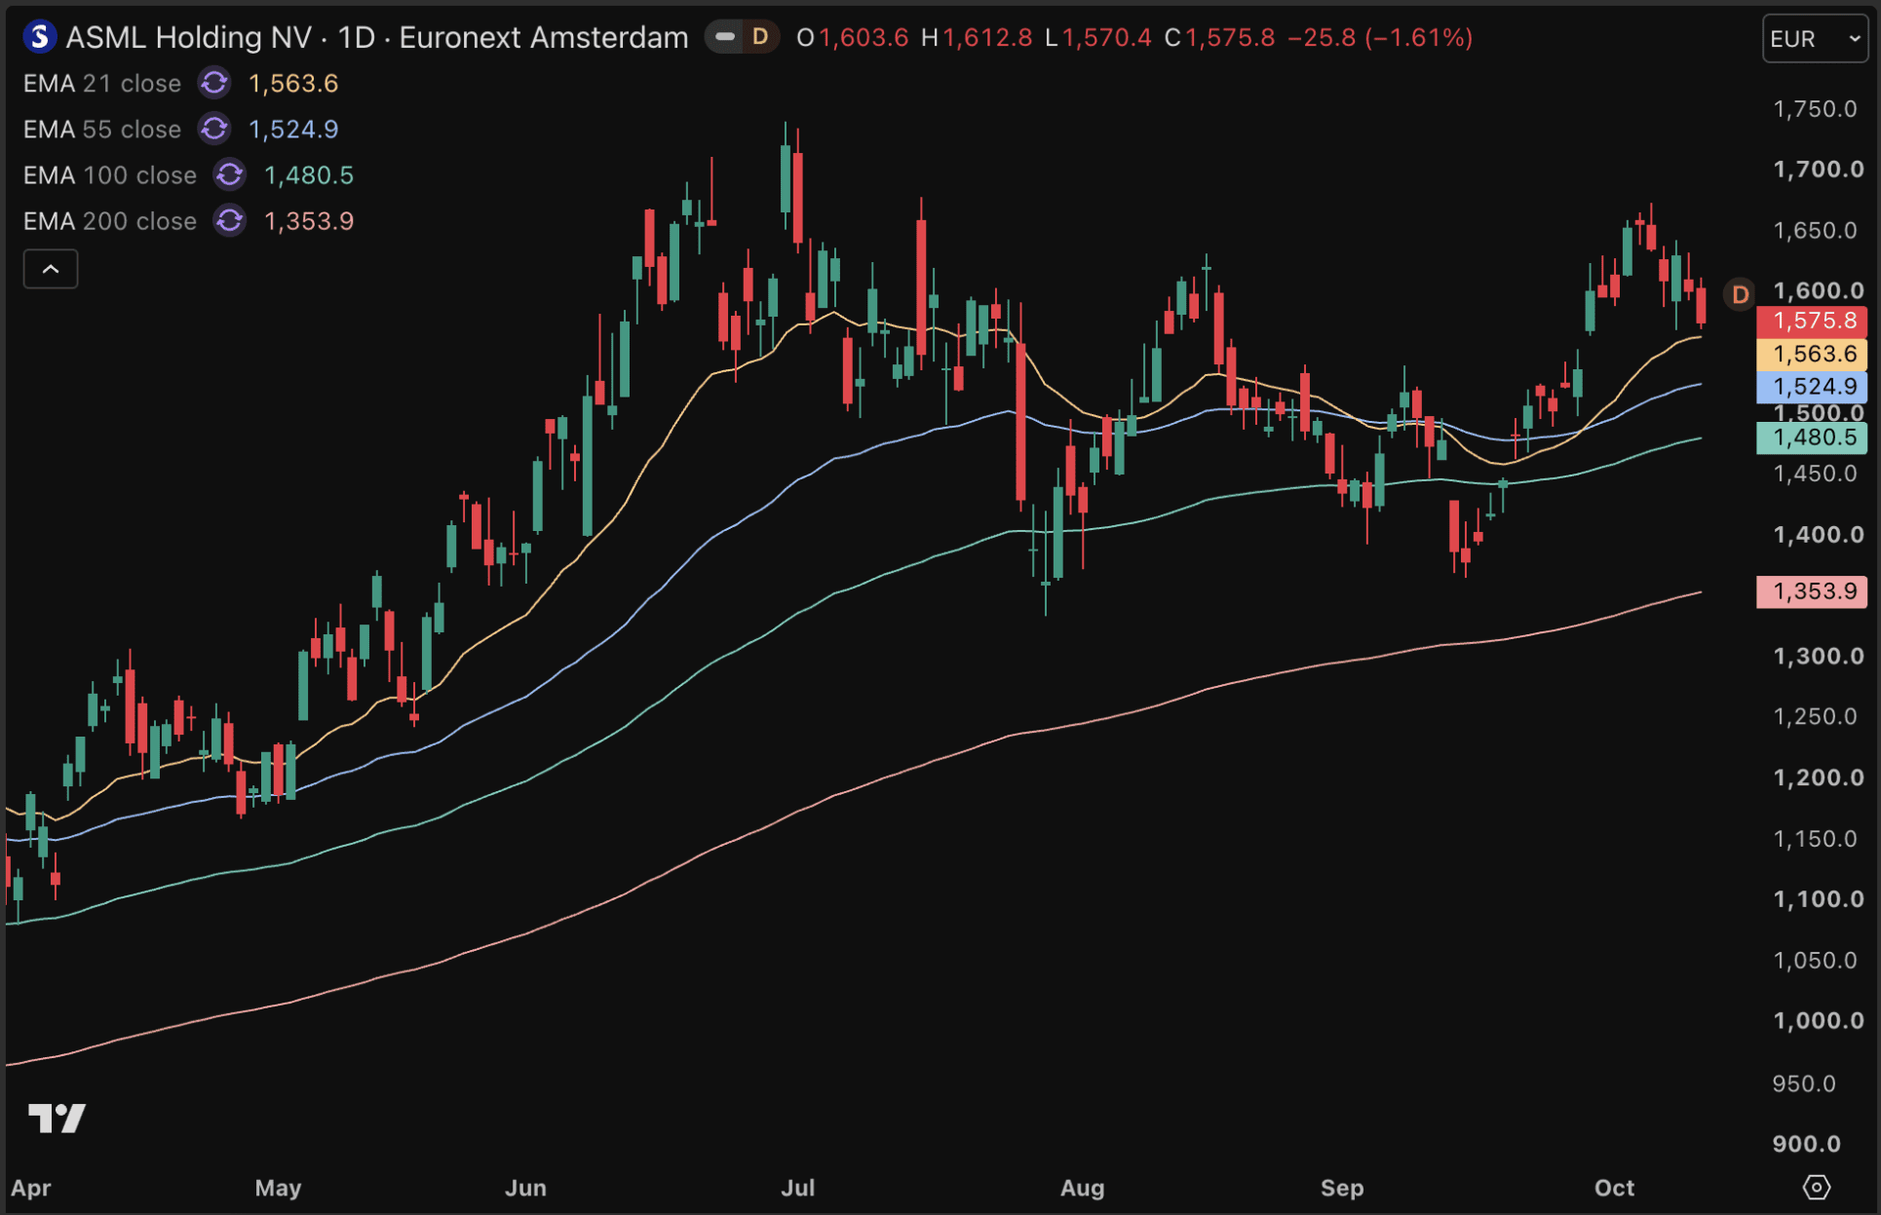Click the 900.0 price scale value
1881x1215 pixels.
click(1806, 1144)
